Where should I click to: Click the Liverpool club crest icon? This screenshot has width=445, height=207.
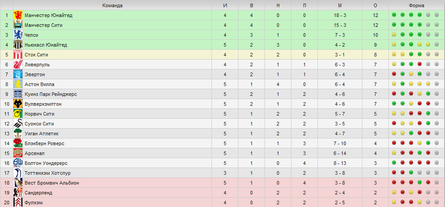point(18,65)
